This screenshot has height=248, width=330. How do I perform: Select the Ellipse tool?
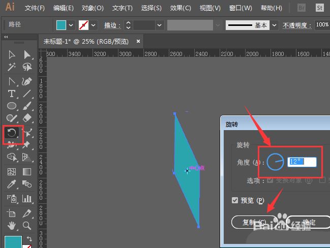(x=12, y=106)
